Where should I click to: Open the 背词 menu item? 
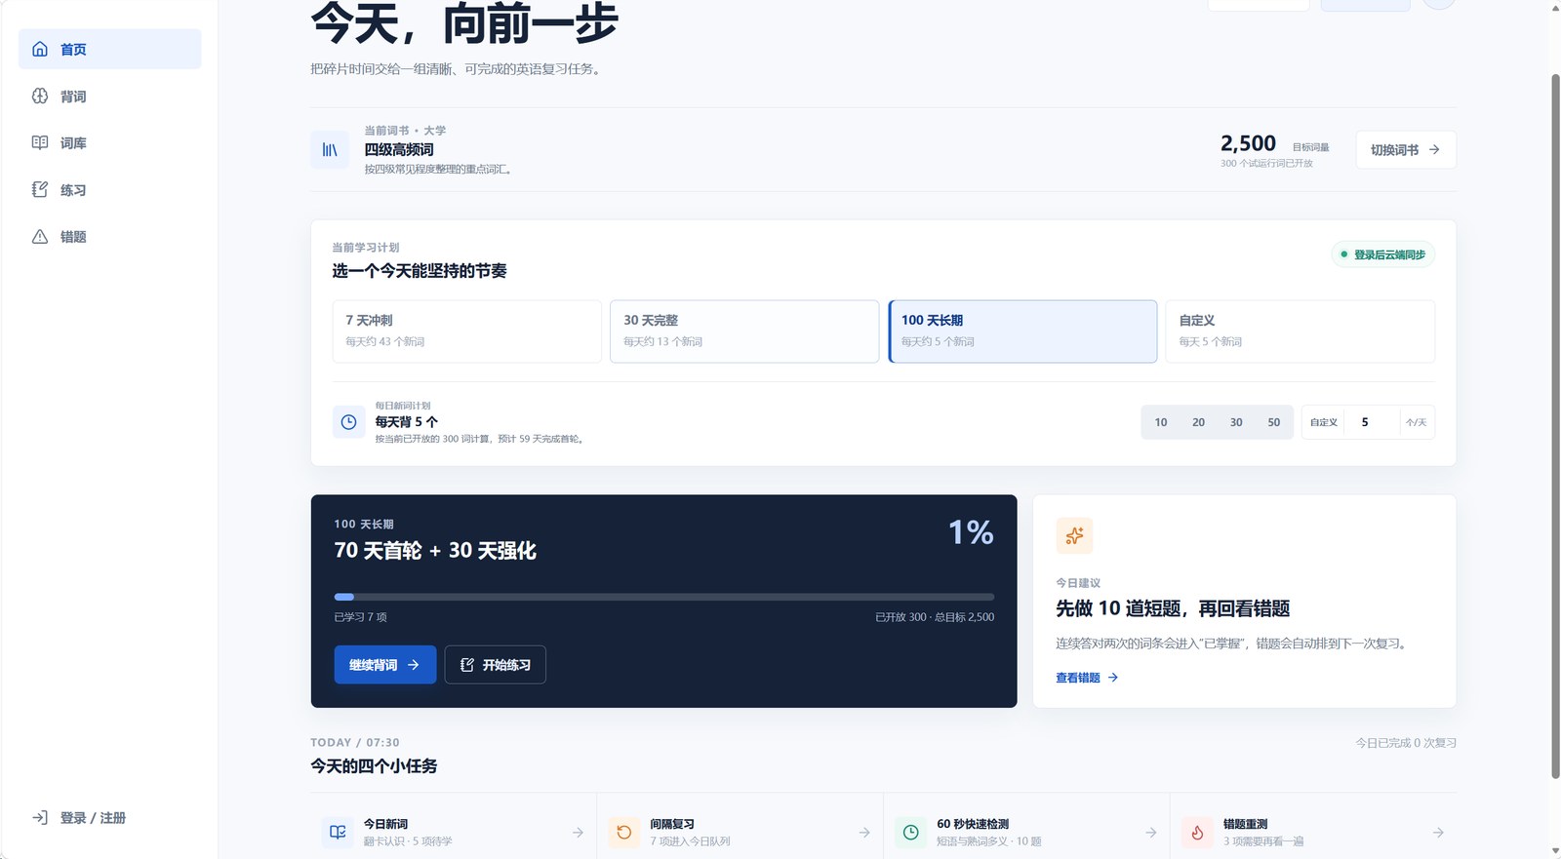tap(110, 96)
